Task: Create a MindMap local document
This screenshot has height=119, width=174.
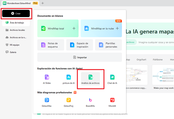Action: tap(58, 28)
